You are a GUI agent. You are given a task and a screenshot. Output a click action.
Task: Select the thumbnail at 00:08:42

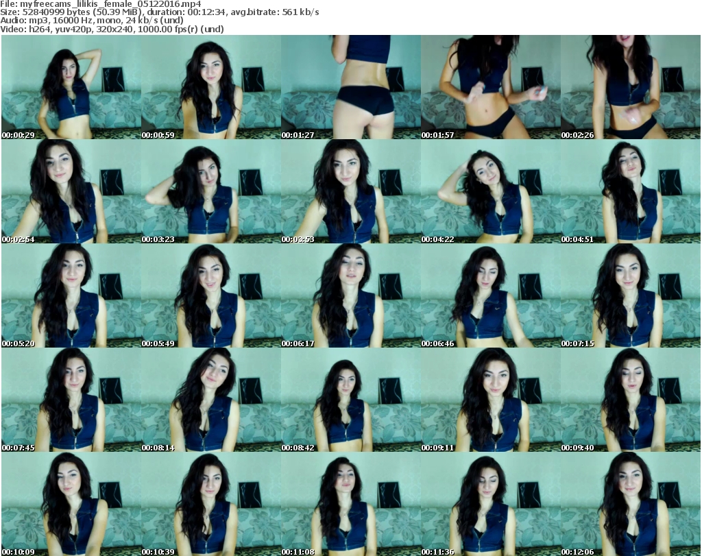coord(350,400)
